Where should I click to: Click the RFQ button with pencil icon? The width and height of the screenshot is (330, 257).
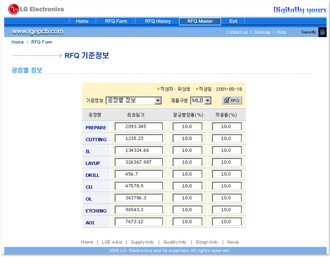[232, 100]
